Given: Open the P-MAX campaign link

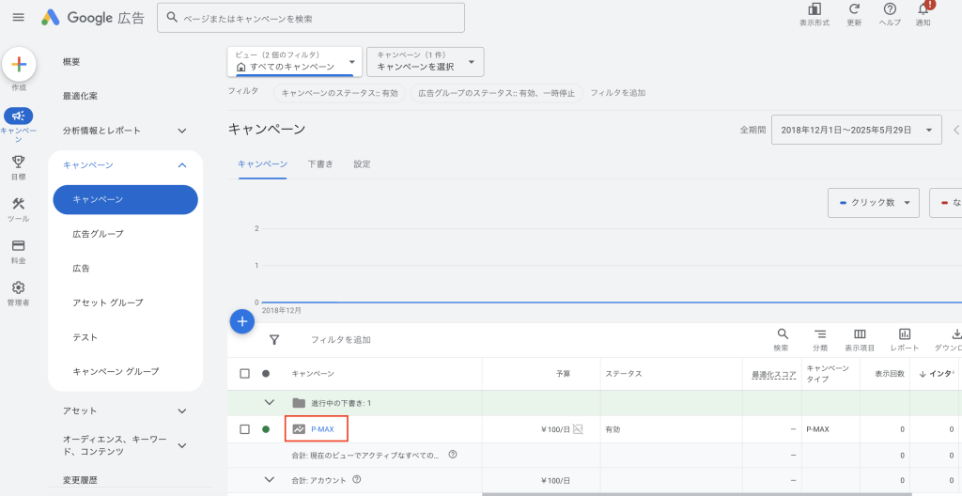Looking at the screenshot, I should pyautogui.click(x=322, y=429).
